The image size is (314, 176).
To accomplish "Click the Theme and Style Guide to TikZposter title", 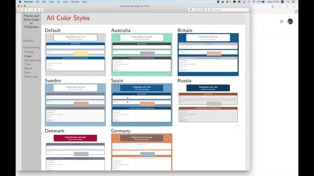I will [x=31, y=21].
